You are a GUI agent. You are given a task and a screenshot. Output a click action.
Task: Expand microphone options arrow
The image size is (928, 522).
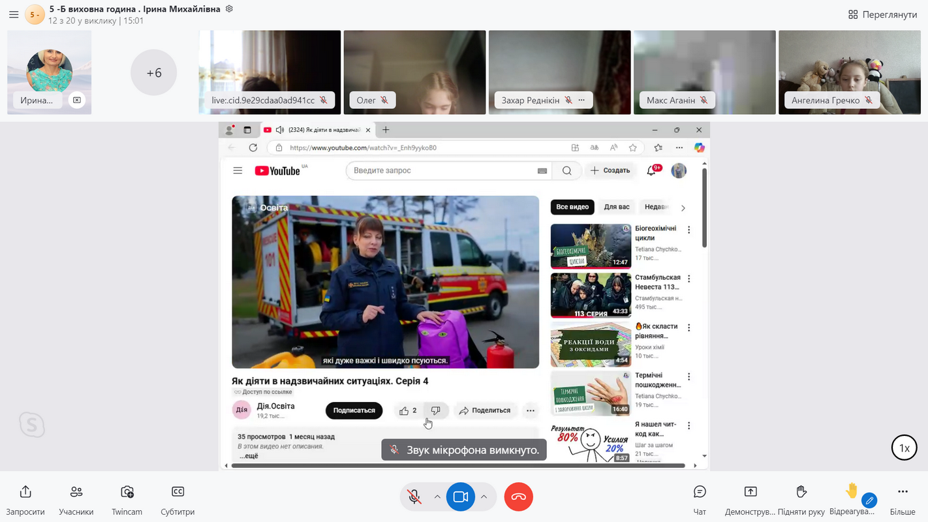click(x=437, y=497)
